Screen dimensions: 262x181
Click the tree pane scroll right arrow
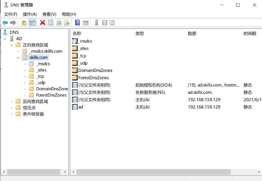(x=65, y=172)
